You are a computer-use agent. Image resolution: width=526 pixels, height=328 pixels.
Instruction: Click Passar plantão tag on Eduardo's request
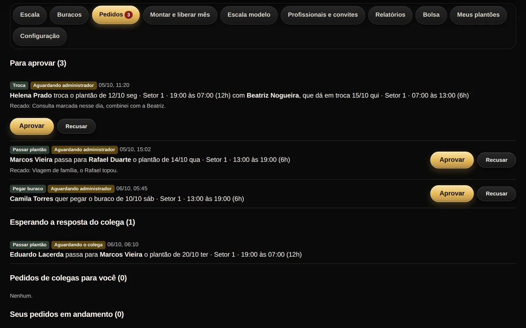click(30, 245)
